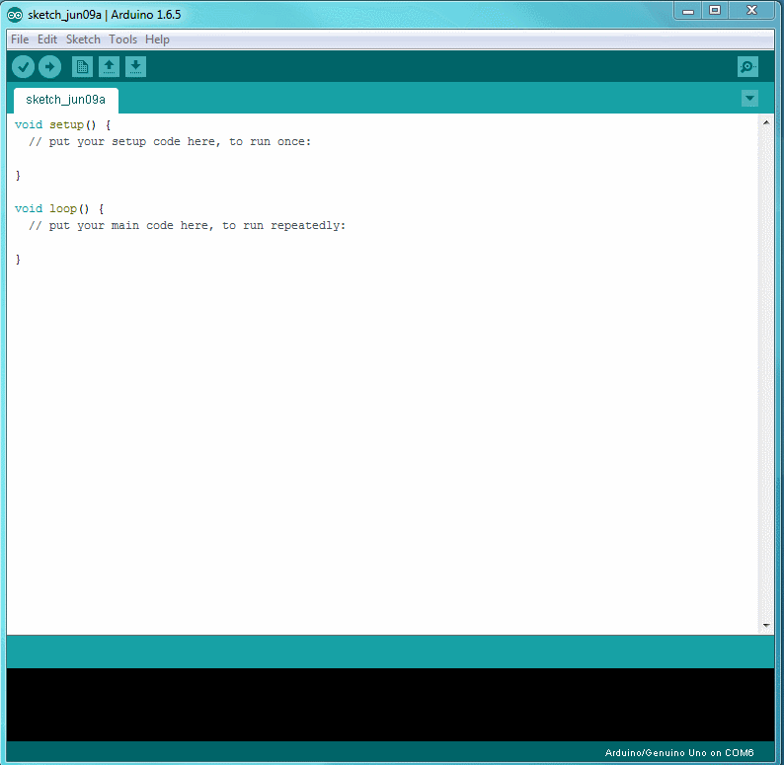Click the editor scrollbar down arrow
Image resolution: width=784 pixels, height=765 pixels.
coord(766,625)
